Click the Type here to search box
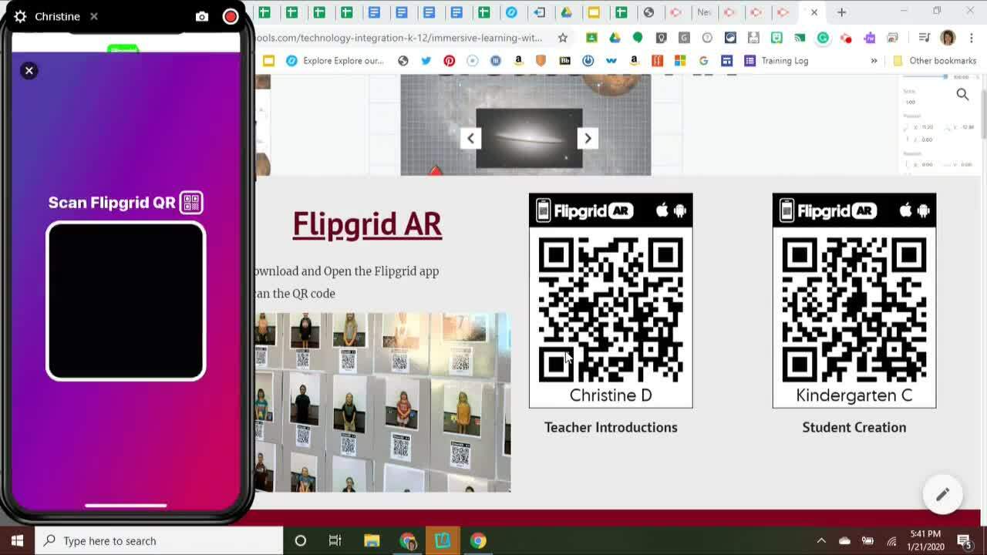The width and height of the screenshot is (987, 555). [x=160, y=540]
